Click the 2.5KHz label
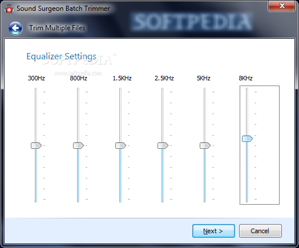The image size is (299, 248). (x=164, y=78)
